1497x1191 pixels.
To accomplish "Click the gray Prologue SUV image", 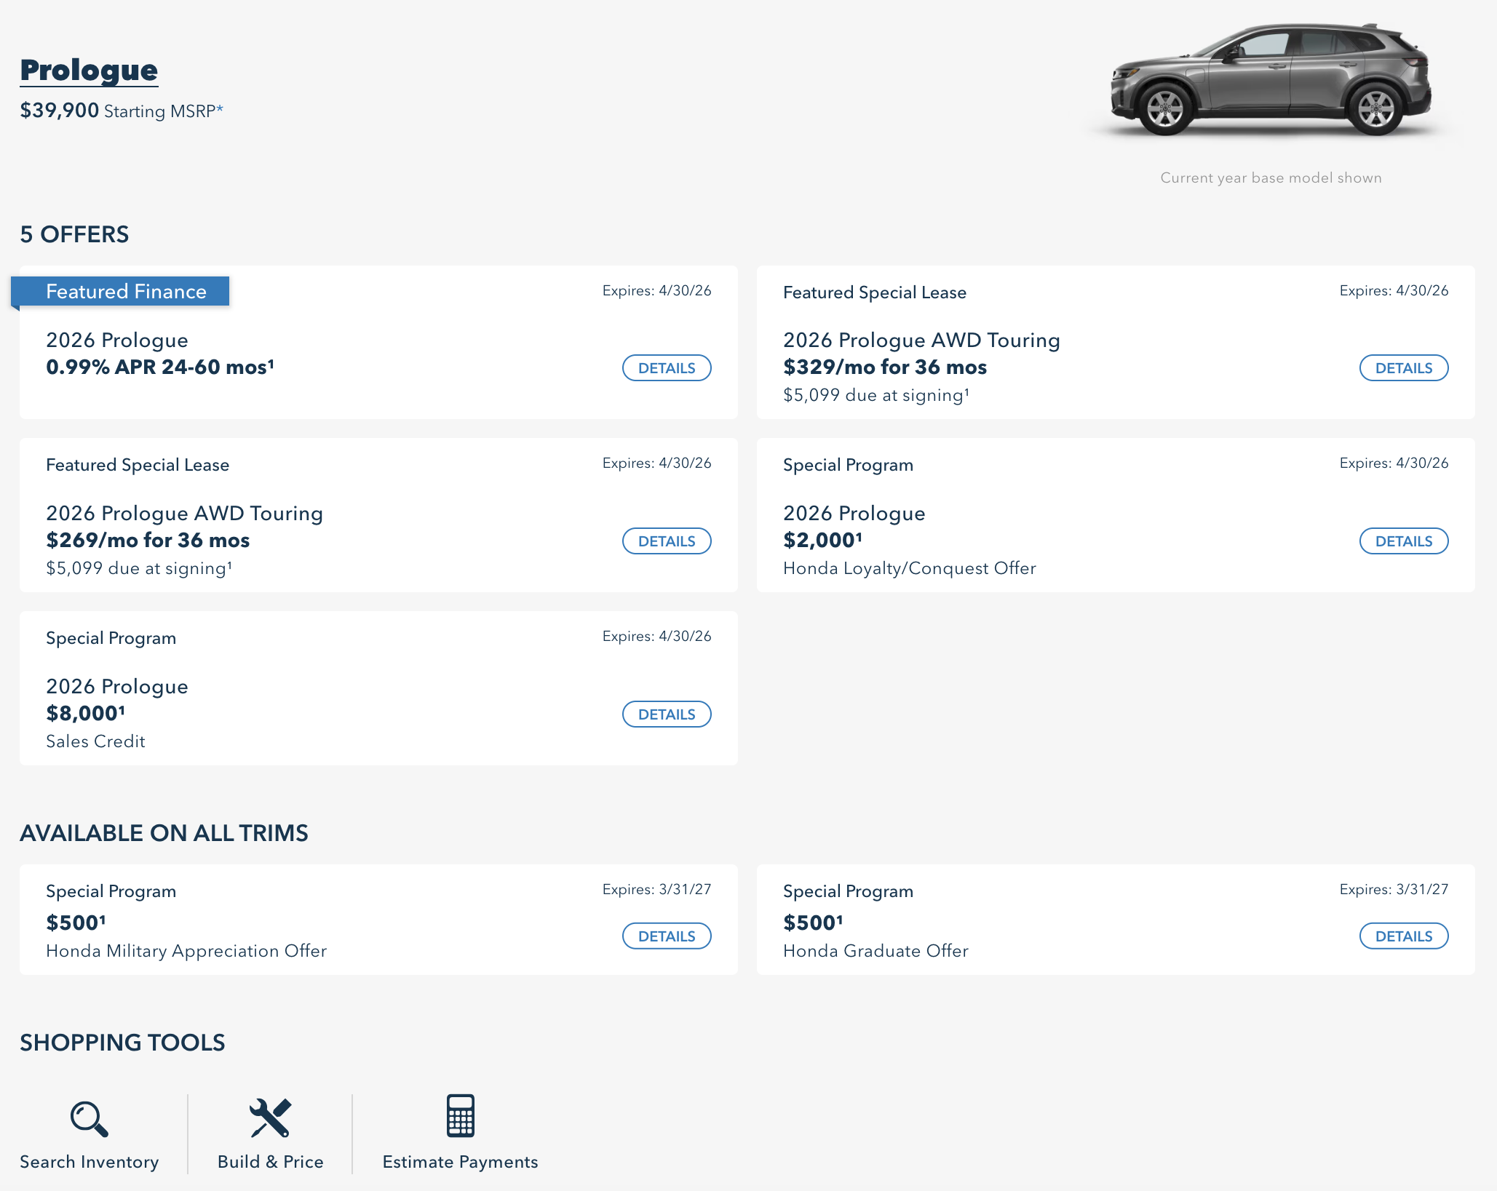I will 1270,80.
